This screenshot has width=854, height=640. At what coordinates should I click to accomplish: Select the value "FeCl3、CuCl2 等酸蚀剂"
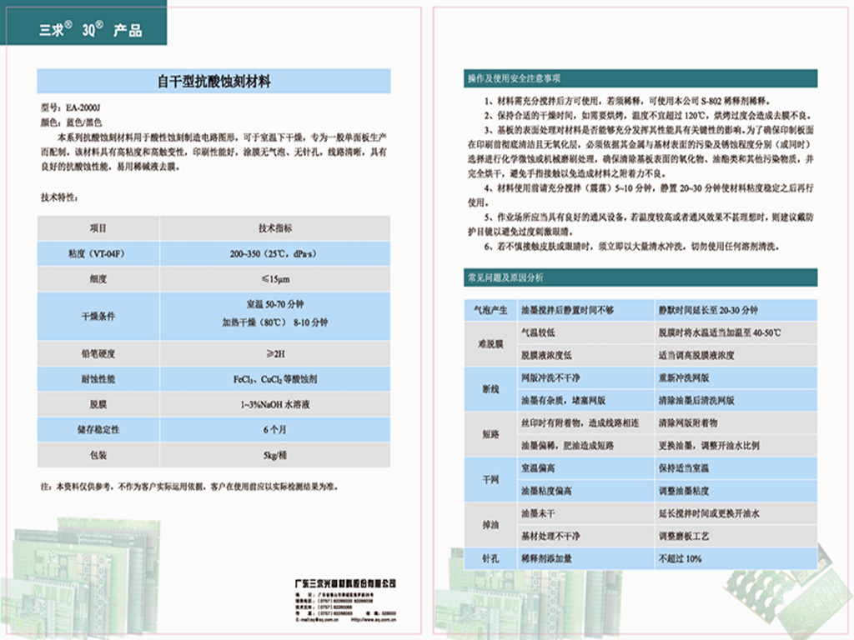point(275,379)
